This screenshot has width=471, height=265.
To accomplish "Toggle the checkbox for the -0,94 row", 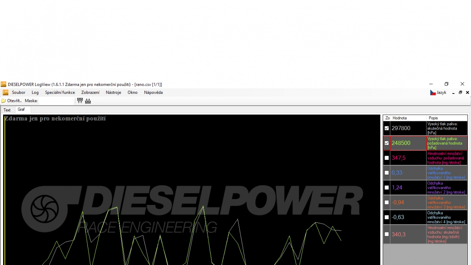I will point(387,202).
